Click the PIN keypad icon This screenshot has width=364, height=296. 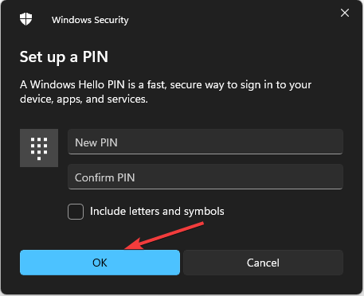click(39, 148)
